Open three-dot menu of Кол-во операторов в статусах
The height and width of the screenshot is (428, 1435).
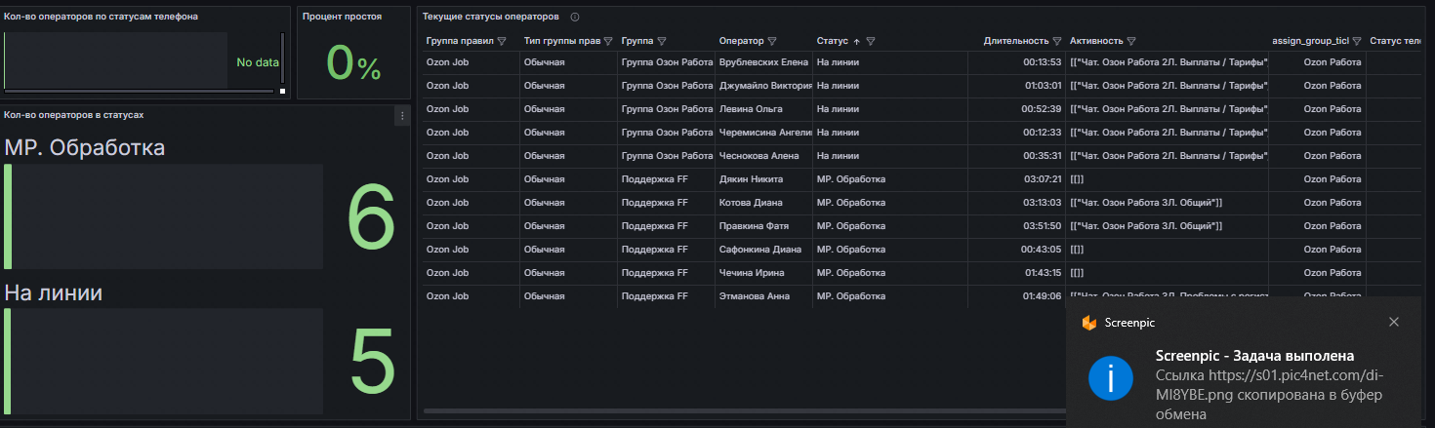(x=401, y=116)
